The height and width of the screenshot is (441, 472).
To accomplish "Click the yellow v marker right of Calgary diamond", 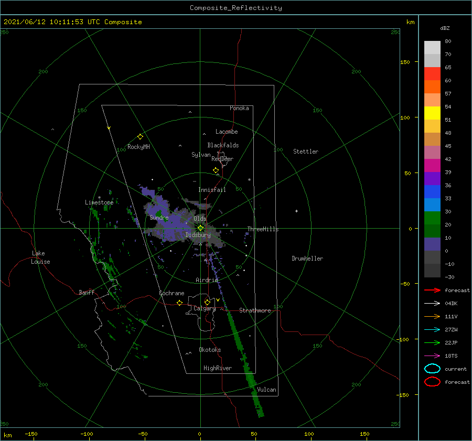I will tap(218, 300).
